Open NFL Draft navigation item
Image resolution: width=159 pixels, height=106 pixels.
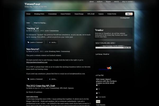[x=91, y=14]
